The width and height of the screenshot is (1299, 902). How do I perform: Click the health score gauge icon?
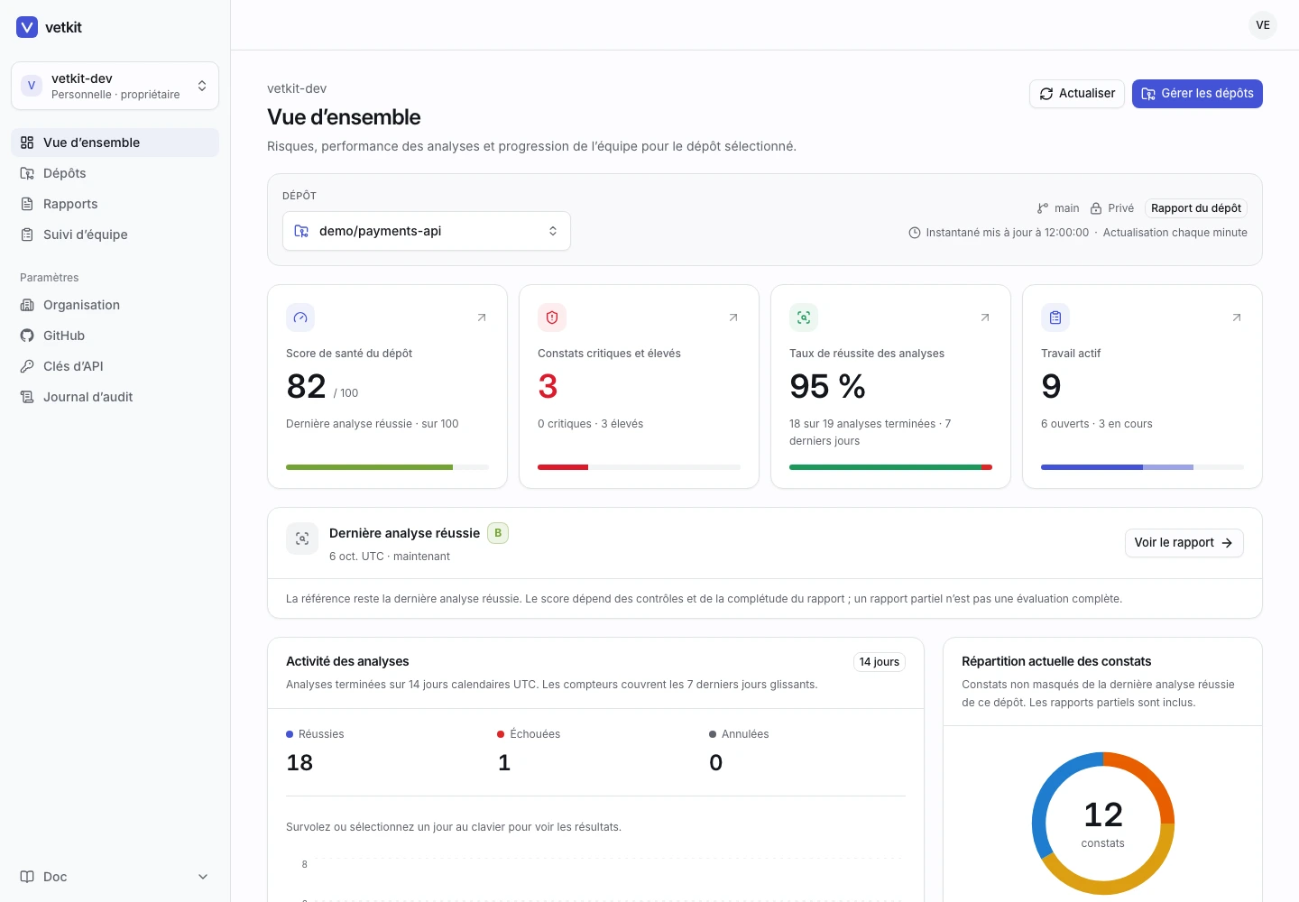(x=300, y=318)
